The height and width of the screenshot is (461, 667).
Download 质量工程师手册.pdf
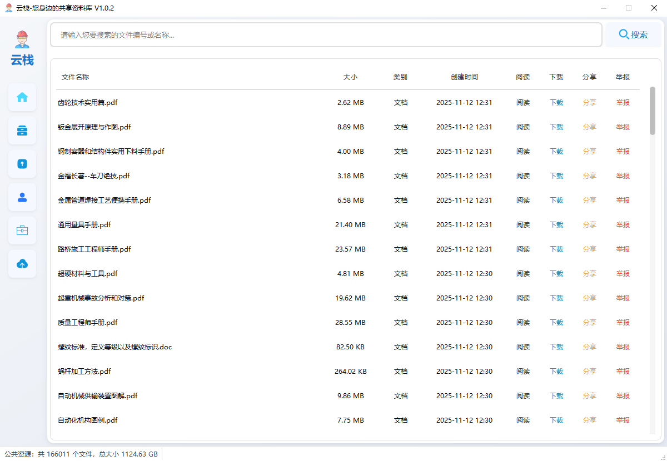pyautogui.click(x=556, y=323)
